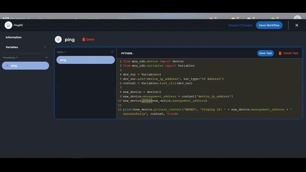Click the PingME workflow avatar icon
306x172 pixels.
(x=9, y=25)
